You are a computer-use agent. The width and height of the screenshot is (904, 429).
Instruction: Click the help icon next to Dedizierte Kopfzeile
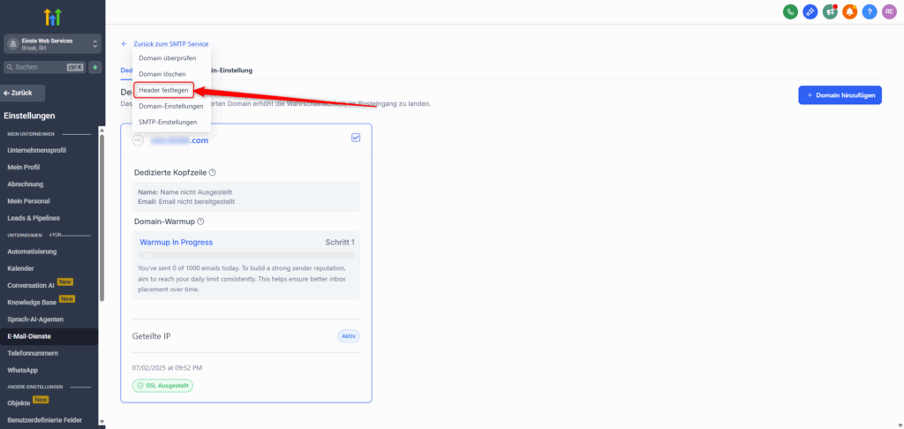(x=212, y=172)
